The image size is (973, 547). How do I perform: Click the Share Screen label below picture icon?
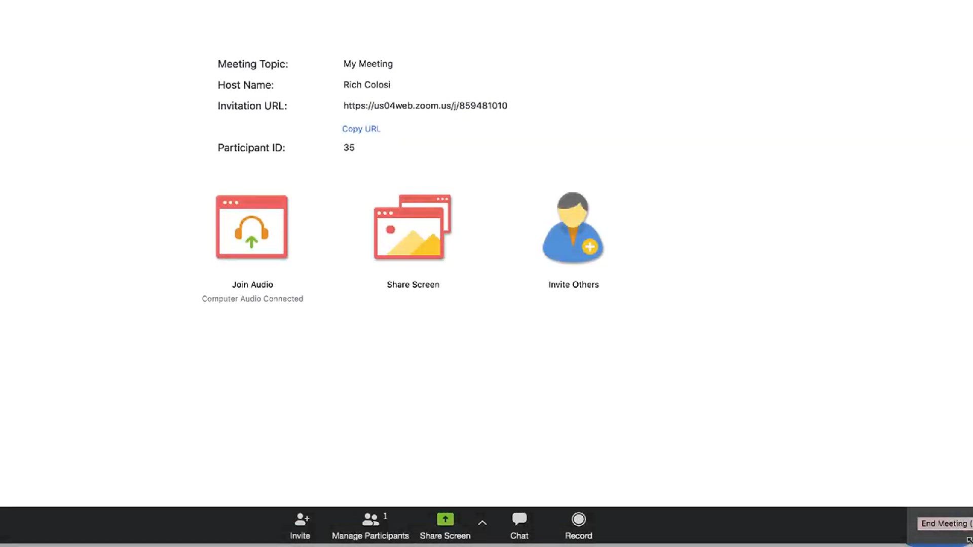click(x=413, y=285)
